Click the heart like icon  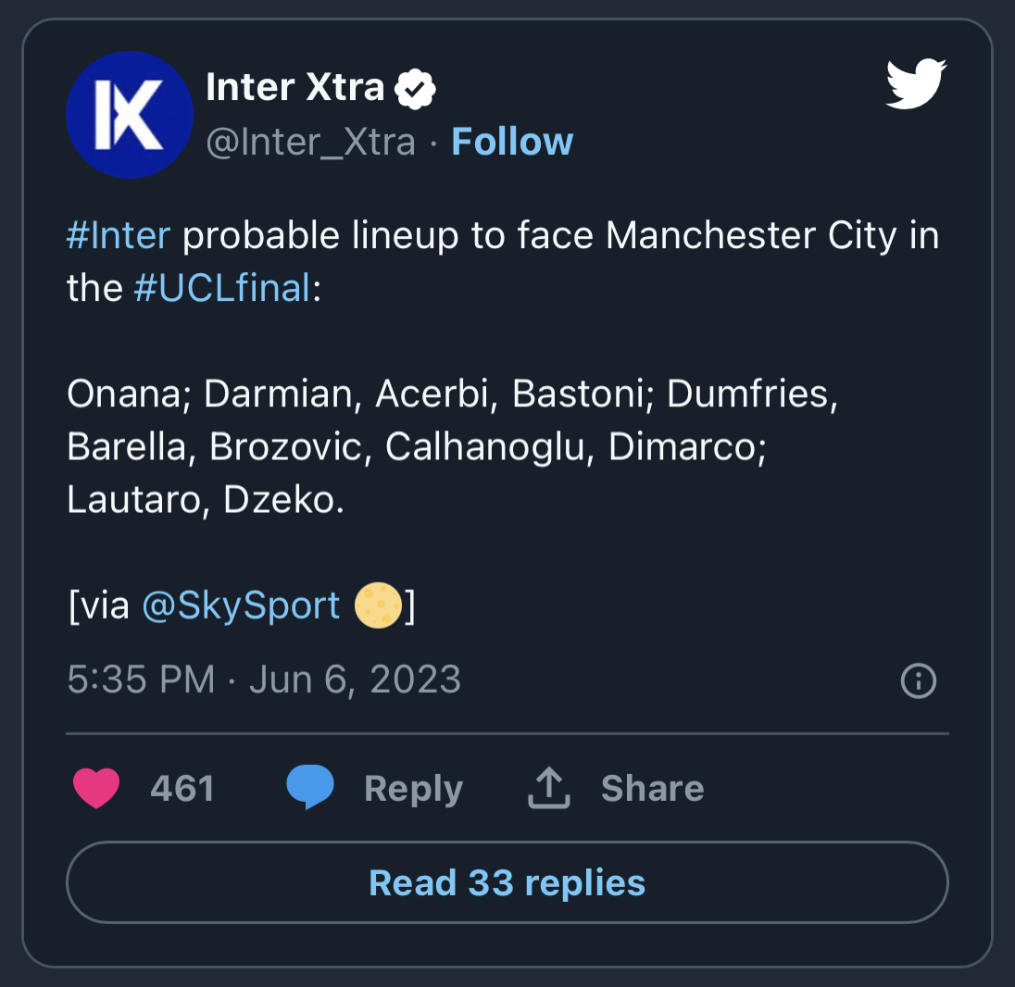(96, 789)
